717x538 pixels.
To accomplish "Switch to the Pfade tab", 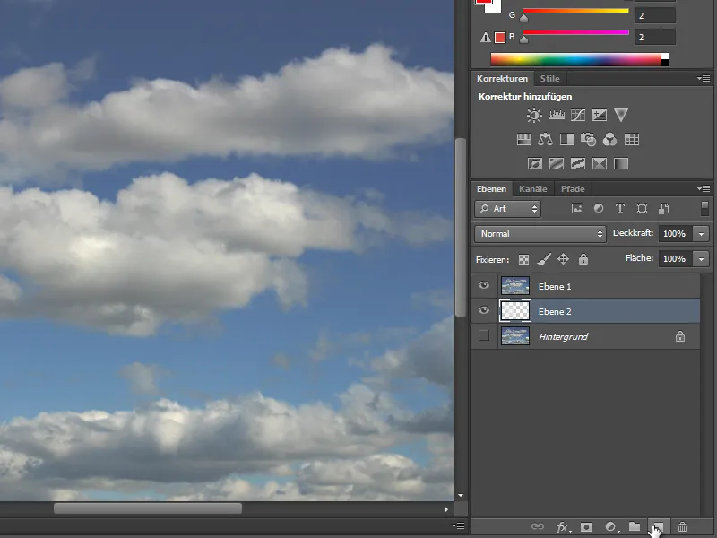I will pos(573,189).
